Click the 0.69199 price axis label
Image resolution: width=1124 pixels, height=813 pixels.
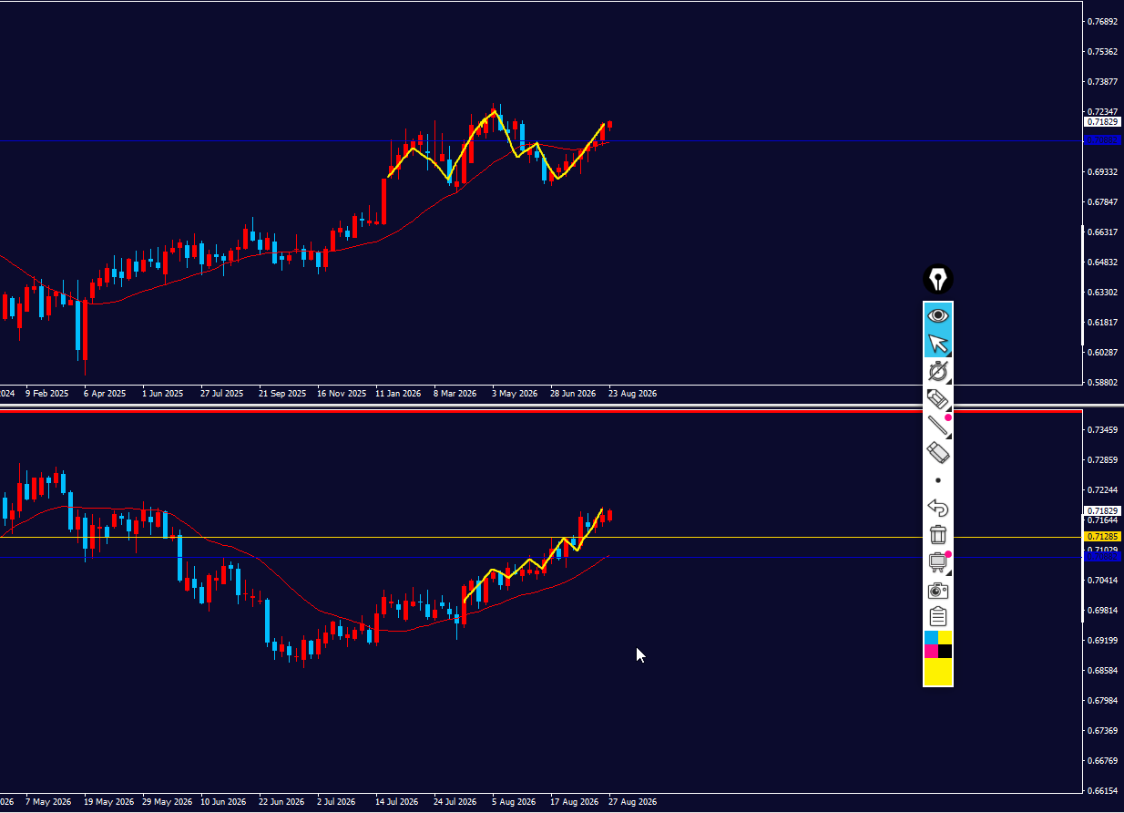click(x=1104, y=641)
